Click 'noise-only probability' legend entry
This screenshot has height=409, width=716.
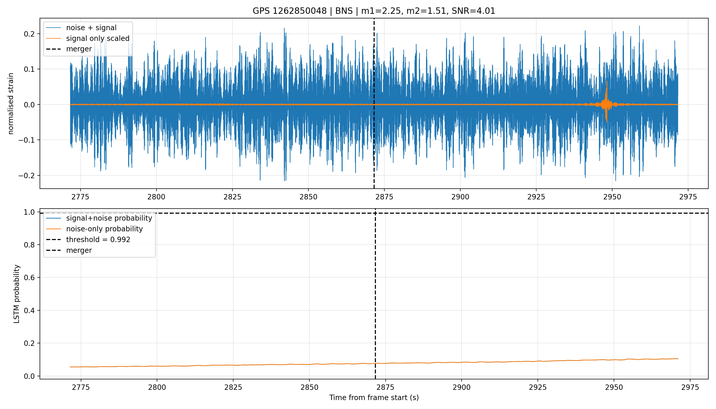tap(94, 229)
